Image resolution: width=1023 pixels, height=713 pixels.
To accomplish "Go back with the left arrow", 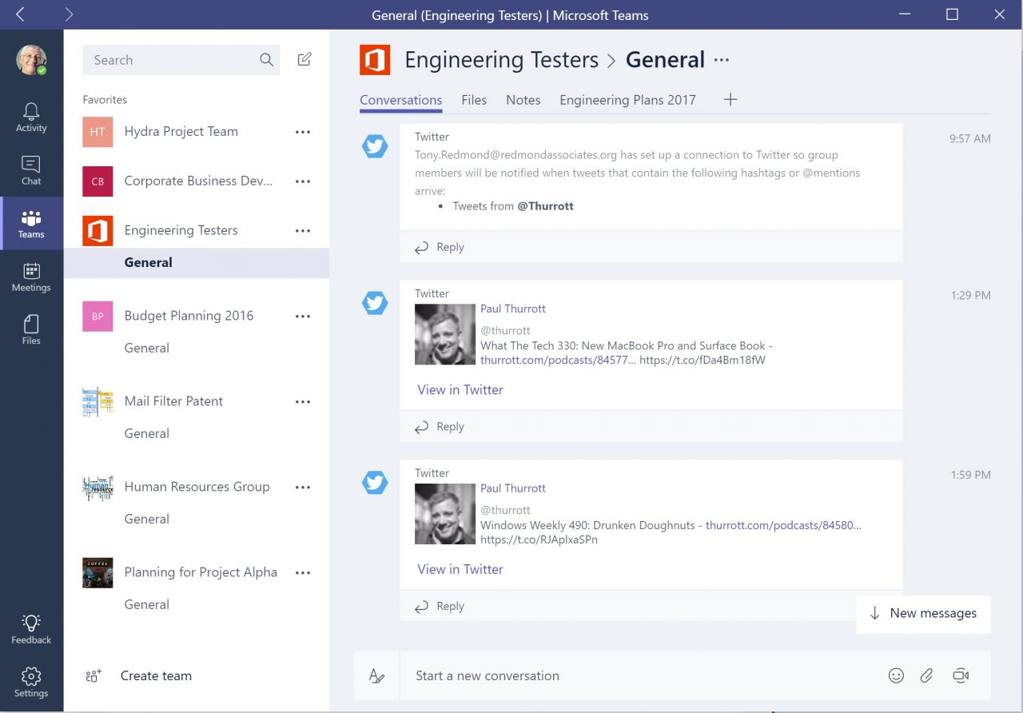I will [x=20, y=14].
